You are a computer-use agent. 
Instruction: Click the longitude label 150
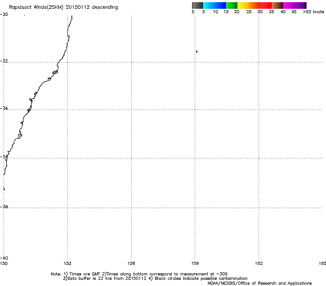point(4,264)
